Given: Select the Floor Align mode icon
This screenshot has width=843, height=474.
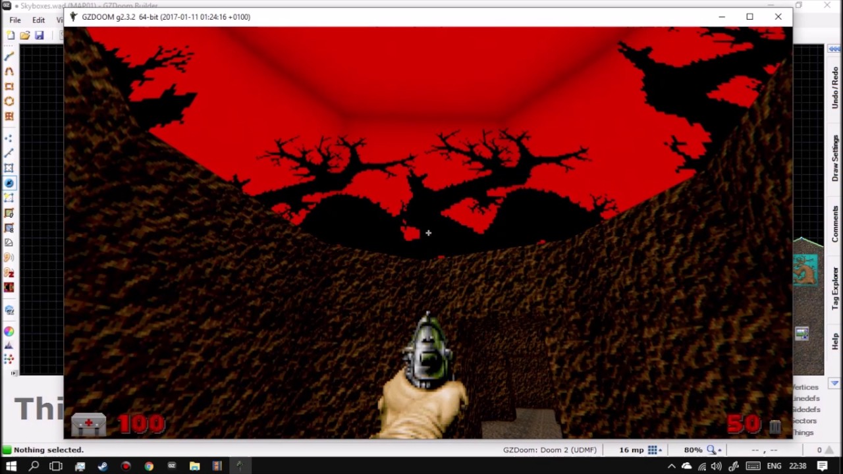Looking at the screenshot, I should tap(9, 213).
